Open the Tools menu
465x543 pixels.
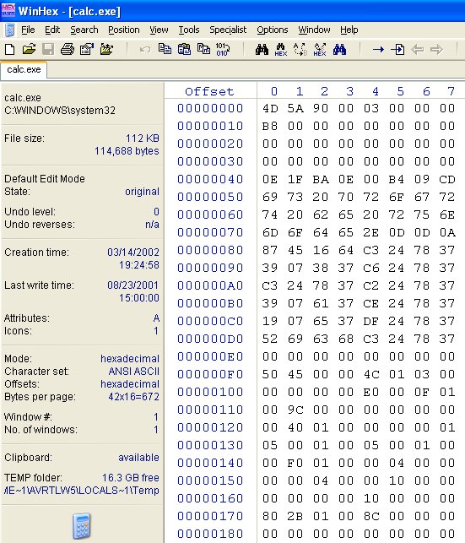point(189,30)
